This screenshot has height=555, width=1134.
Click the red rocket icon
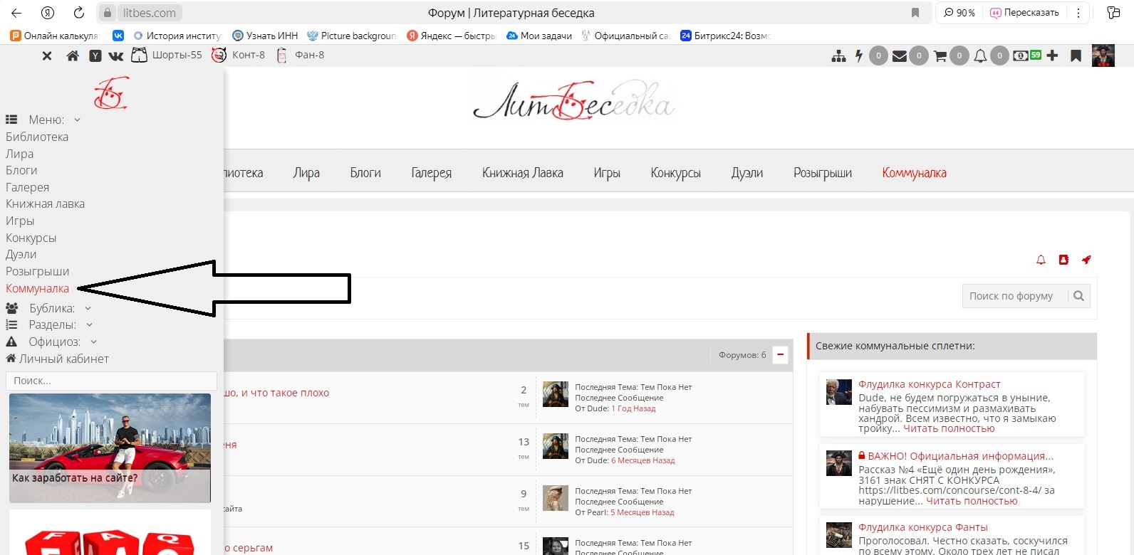[x=1086, y=260]
